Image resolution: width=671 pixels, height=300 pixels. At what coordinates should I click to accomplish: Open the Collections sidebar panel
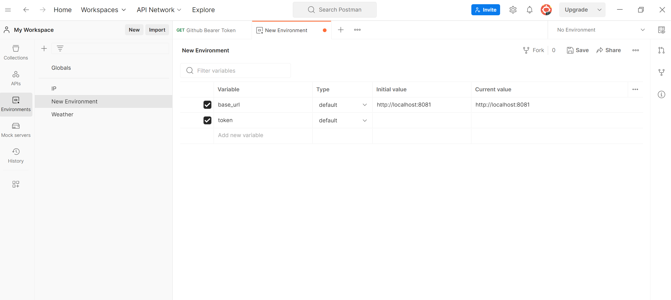[16, 52]
